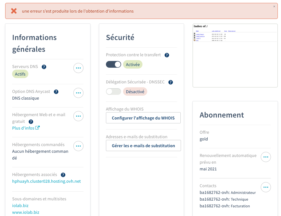Image resolution: width=281 pixels, height=216 pixels.
Task: Click help icon beside Délégation Sécurisée DNSSEC
Action: (x=170, y=82)
